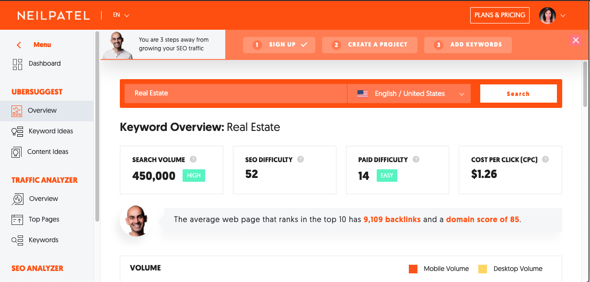Click the sidebar scrollbar
The height and width of the screenshot is (282, 590).
point(97,127)
